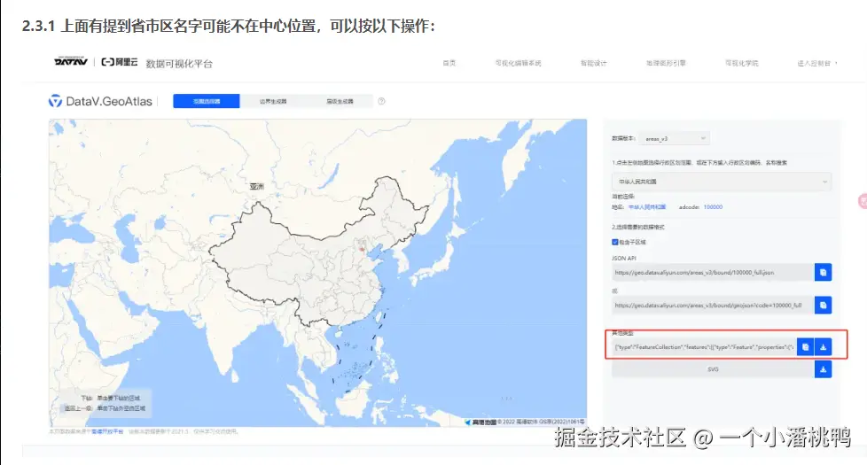This screenshot has height=465, width=867.
Task: Copy the FeatureCollection JSON content
Action: (806, 347)
